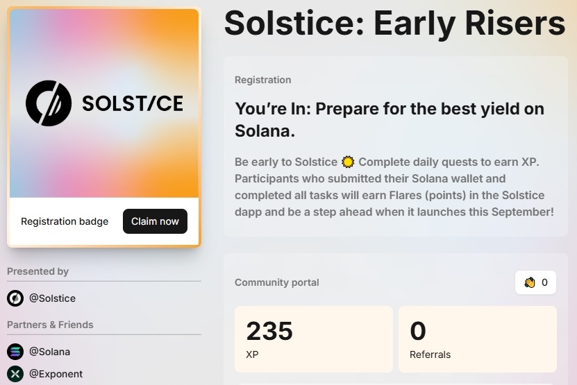Click the SOLST/CE wordmark text
Image resolution: width=577 pixels, height=385 pixels.
133,103
